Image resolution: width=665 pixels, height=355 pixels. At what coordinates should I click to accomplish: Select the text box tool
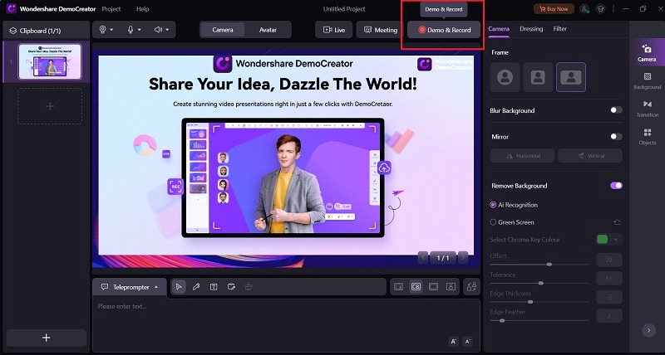[214, 287]
